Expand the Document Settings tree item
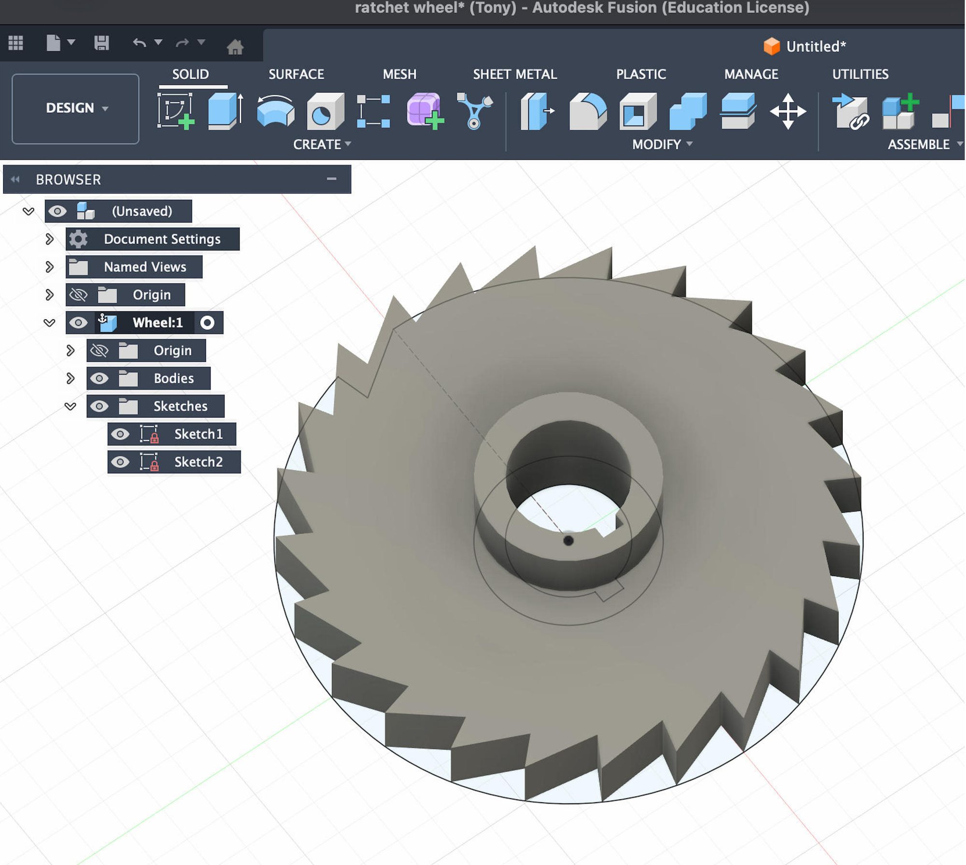Image resolution: width=966 pixels, height=865 pixels. (50, 239)
